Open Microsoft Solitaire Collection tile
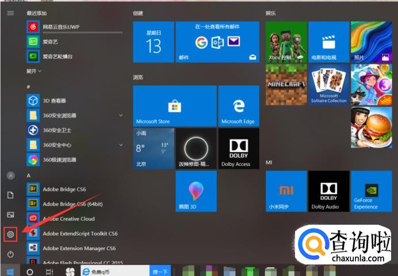The image size is (398, 276). 329,85
